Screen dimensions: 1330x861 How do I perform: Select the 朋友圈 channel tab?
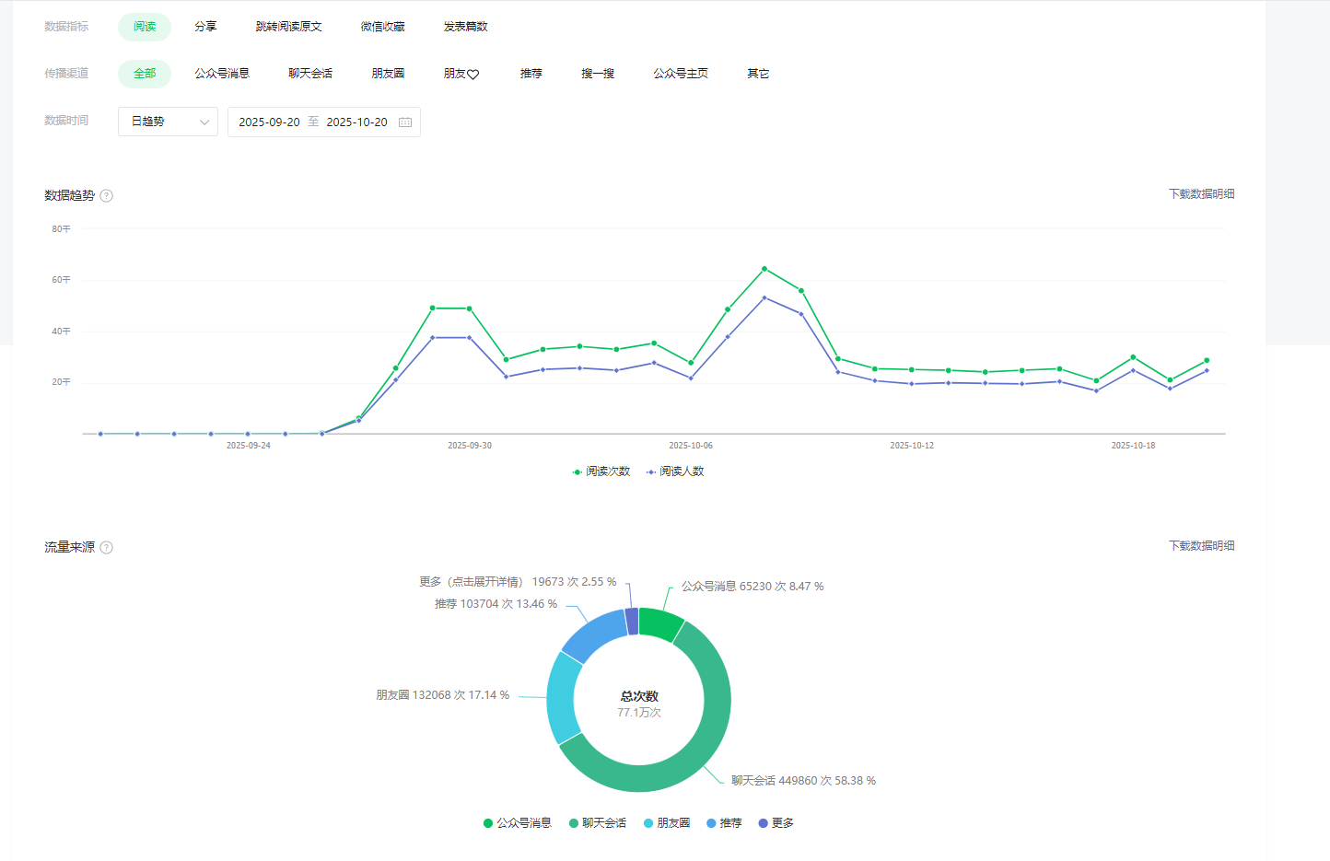(388, 74)
